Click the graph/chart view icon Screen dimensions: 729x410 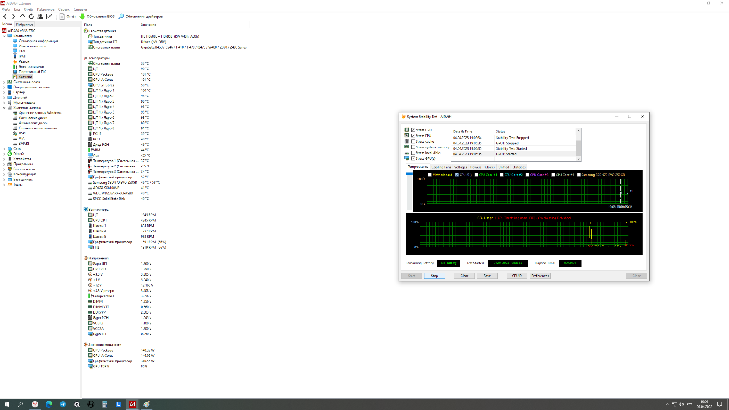pyautogui.click(x=49, y=17)
